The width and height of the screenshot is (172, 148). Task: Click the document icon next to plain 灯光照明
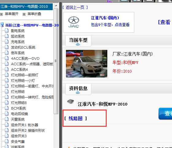6,91
